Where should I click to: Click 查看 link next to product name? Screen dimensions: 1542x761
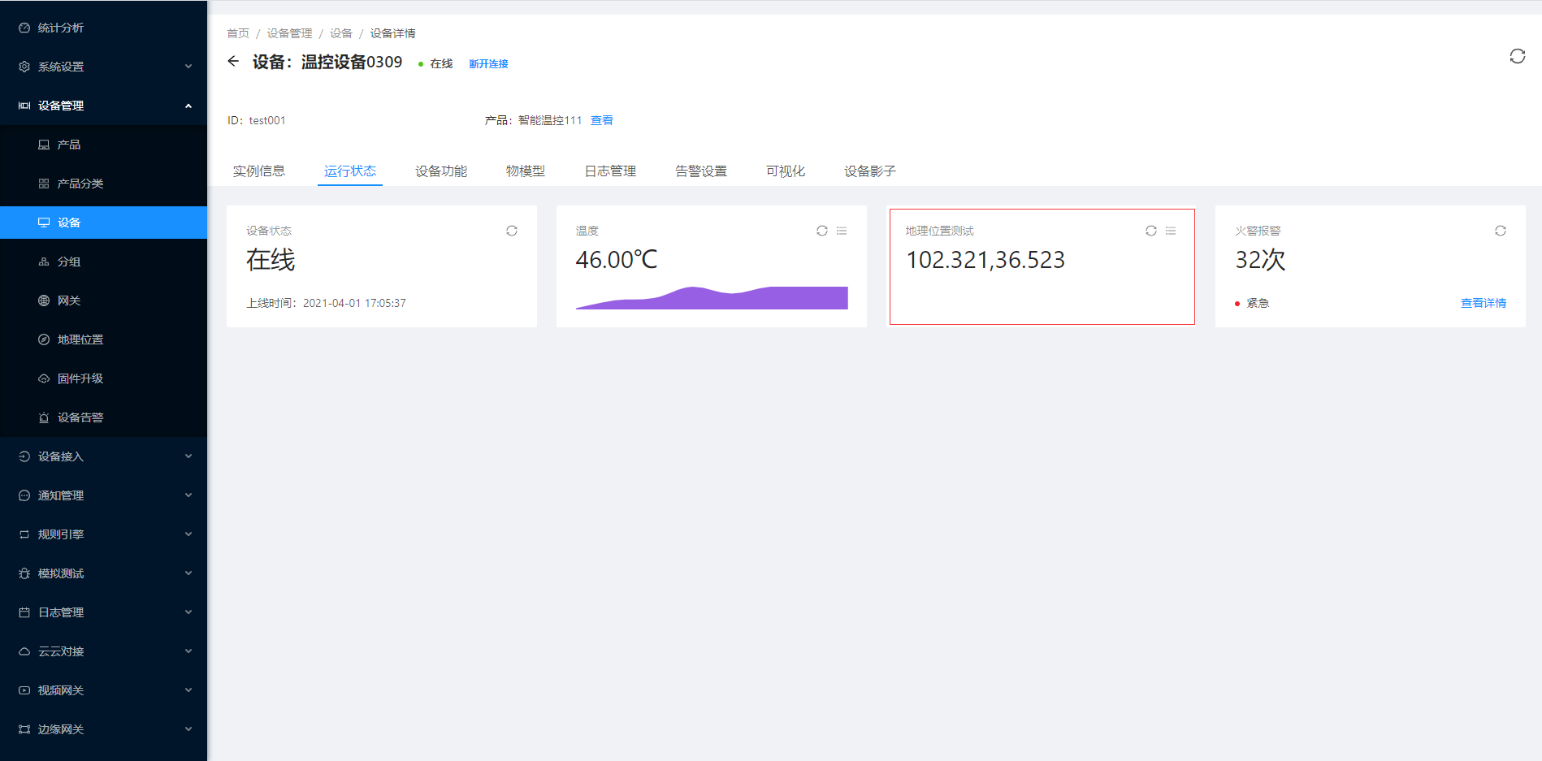[x=601, y=120]
